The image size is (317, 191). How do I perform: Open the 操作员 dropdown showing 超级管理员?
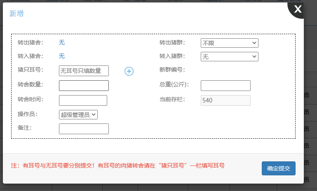coord(78,114)
